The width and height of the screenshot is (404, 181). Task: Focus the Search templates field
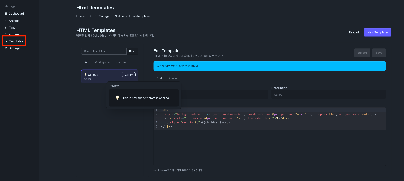point(104,51)
